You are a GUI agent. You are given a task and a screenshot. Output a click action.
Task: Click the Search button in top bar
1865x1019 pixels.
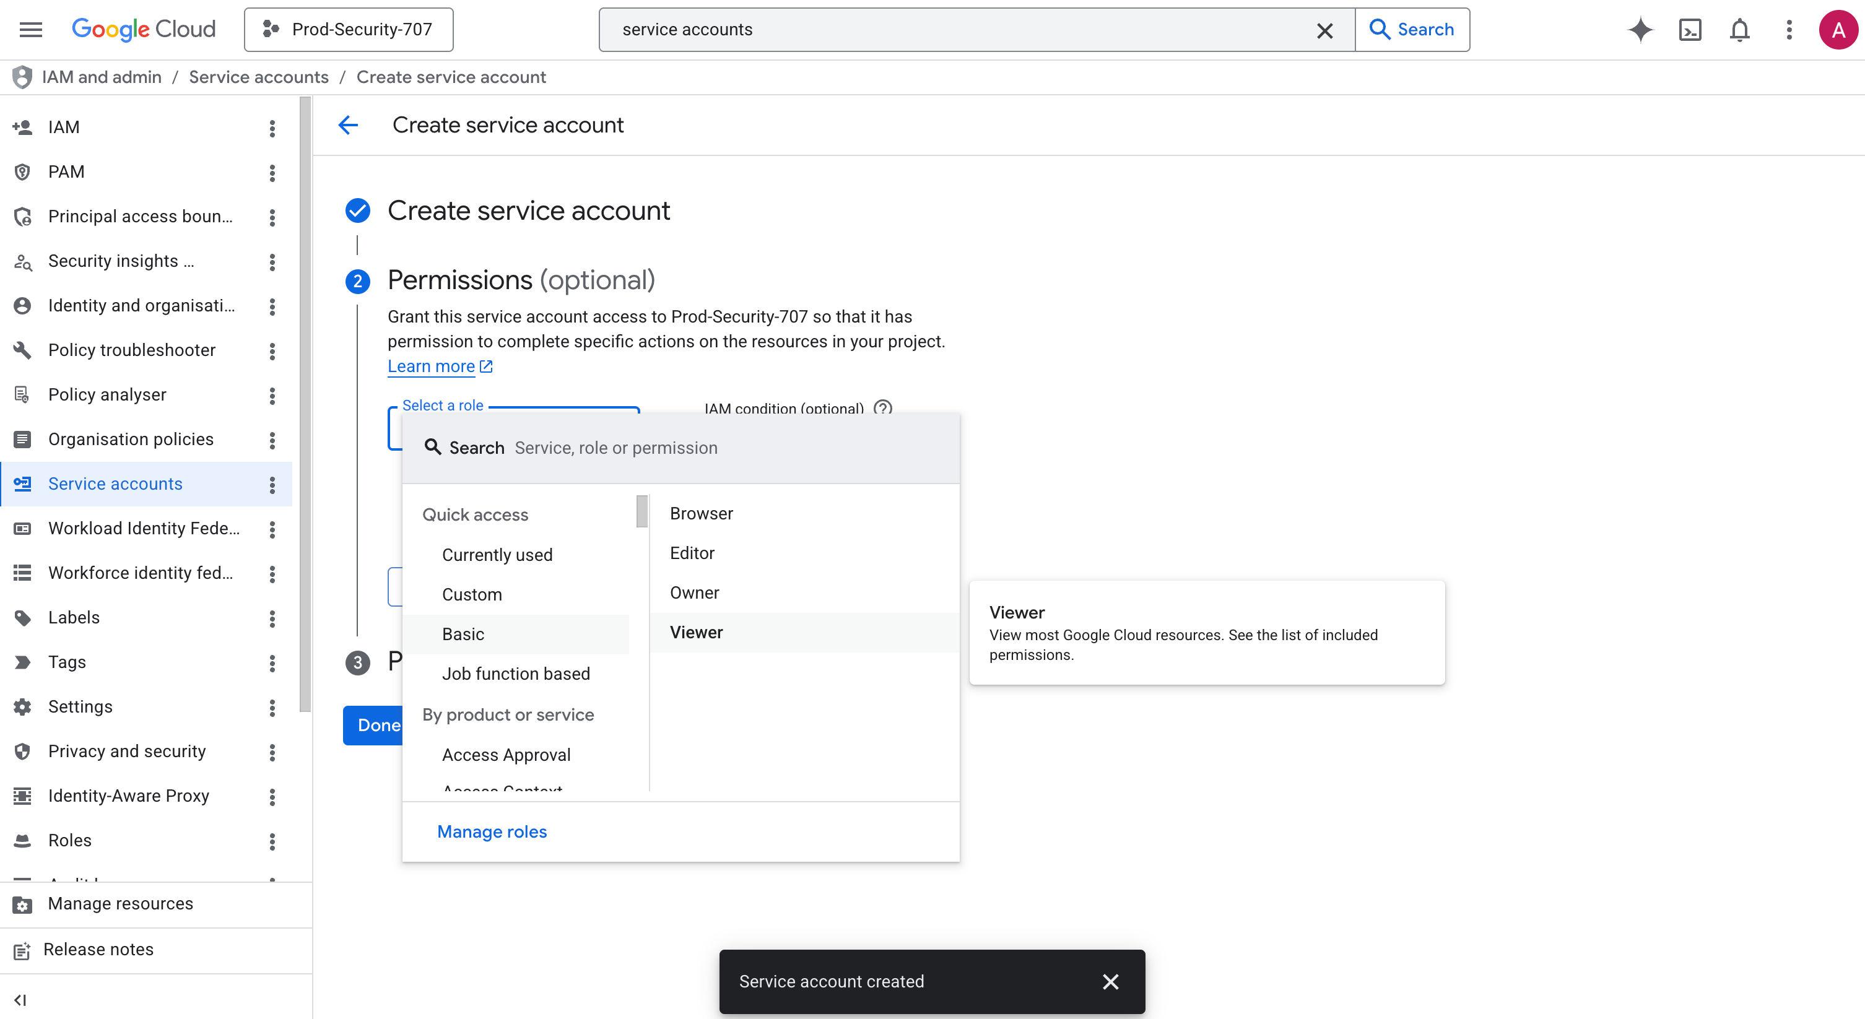(1412, 30)
